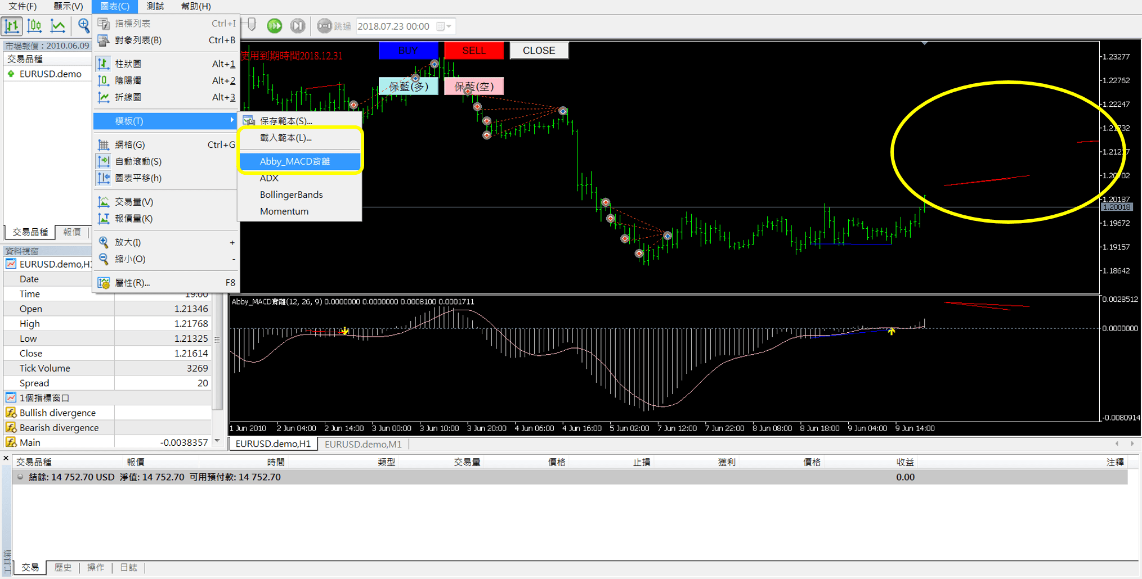The height and width of the screenshot is (579, 1142).
Task: Select the bar chart toolbar icon
Action: pyautogui.click(x=12, y=26)
